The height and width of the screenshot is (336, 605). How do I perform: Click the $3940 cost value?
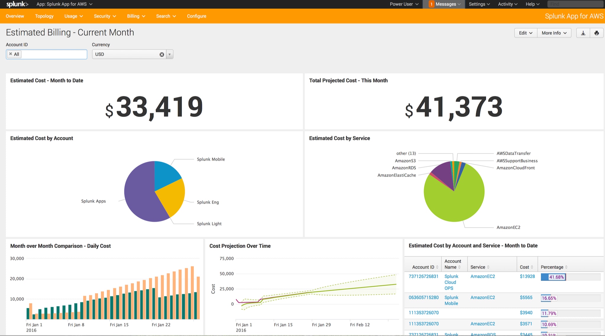(x=526, y=313)
